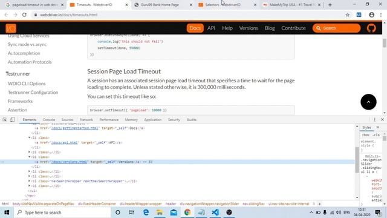This screenshot has width=387, height=218.
Task: Expand more Styles pane tabs chevron
Action: point(377,128)
